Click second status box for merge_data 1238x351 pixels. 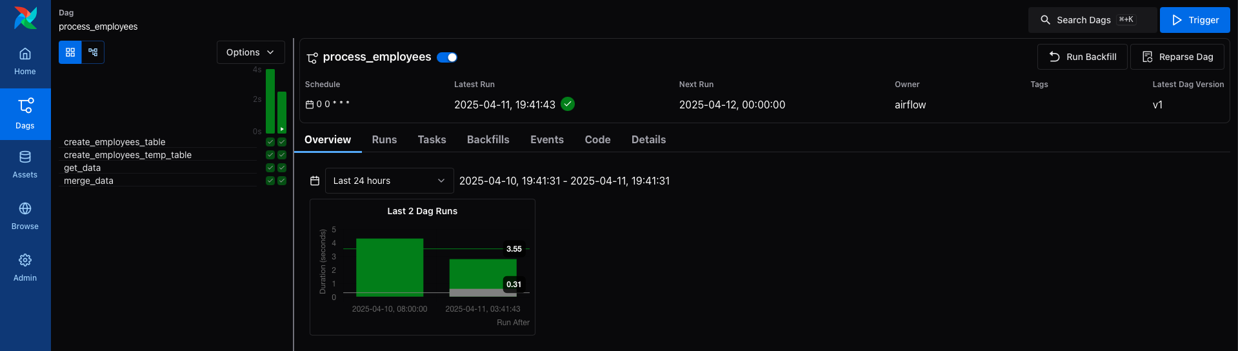click(282, 181)
